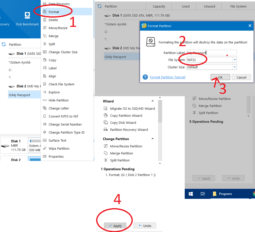The height and width of the screenshot is (232, 255).
Task: Click the bottom Undo button beside Apply
Action: coord(145,226)
